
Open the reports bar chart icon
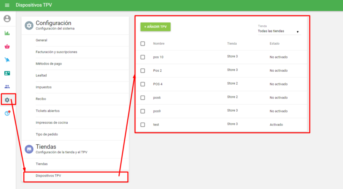coord(7,33)
